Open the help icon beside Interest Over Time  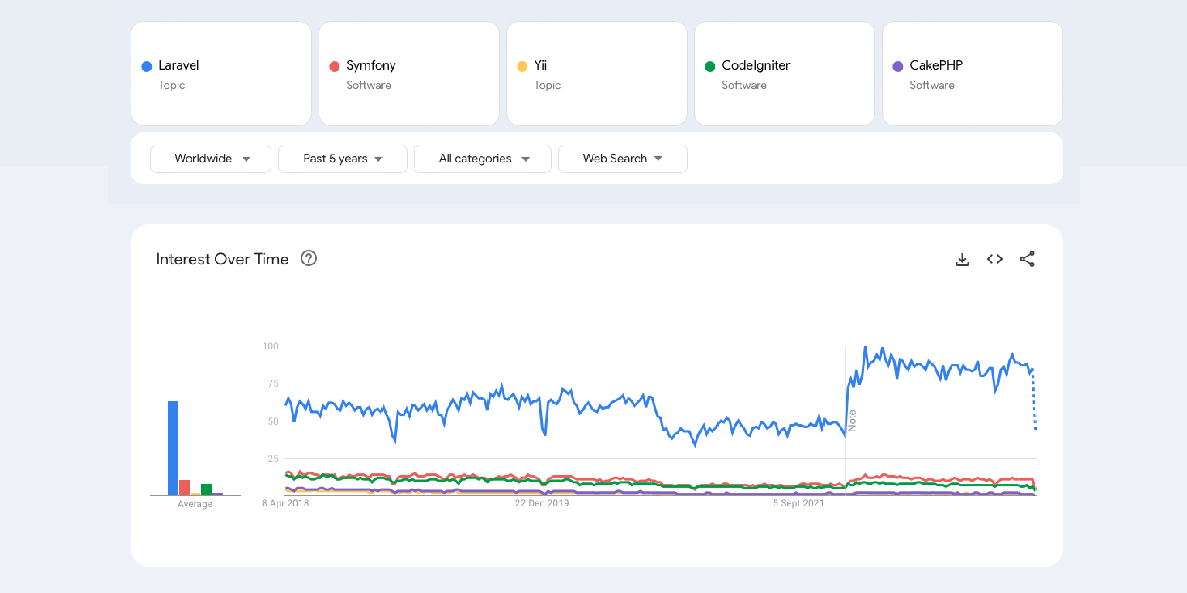pos(308,258)
